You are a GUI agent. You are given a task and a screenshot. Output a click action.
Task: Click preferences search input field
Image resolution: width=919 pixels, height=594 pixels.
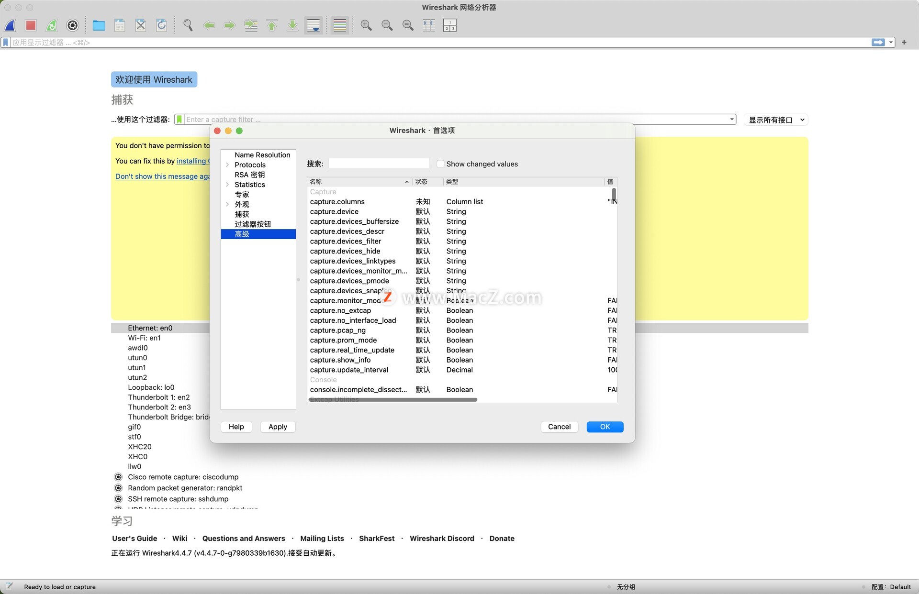pyautogui.click(x=379, y=164)
